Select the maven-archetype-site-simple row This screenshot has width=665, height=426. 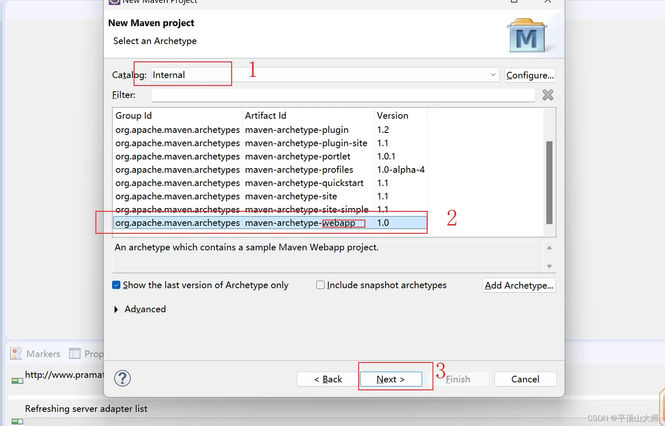(270, 209)
